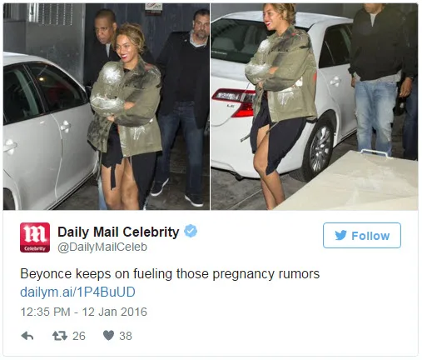The width and height of the screenshot is (422, 360).
Task: Open the red Daily Mail Celebrity avatar
Action: (x=35, y=237)
